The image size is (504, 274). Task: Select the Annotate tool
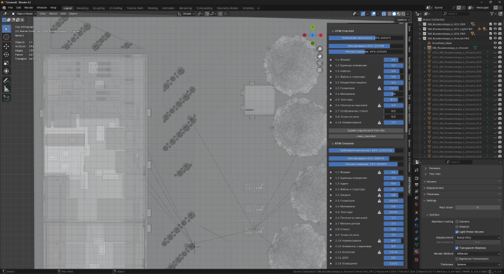click(x=7, y=80)
